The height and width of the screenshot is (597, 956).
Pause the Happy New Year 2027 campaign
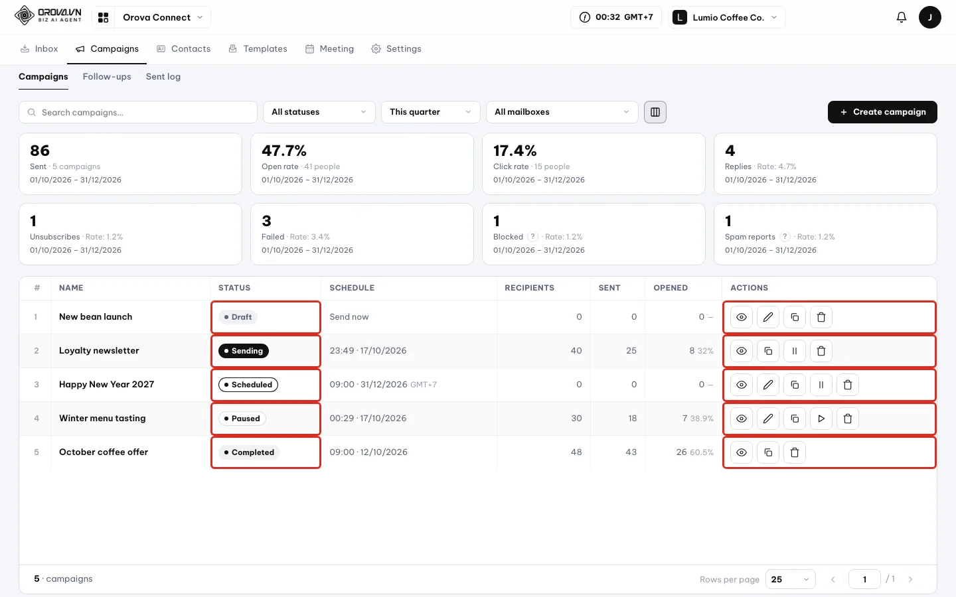point(821,385)
